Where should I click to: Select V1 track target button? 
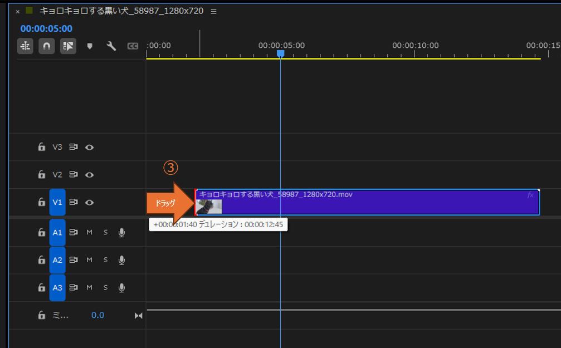[57, 203]
